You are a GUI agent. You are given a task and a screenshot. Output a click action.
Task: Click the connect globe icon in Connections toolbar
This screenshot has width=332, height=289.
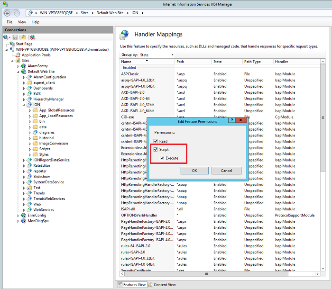point(6,37)
